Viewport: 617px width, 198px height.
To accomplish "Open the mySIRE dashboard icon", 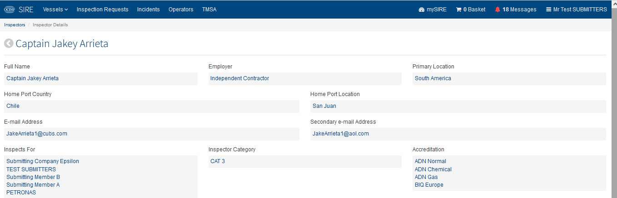I will coord(421,10).
